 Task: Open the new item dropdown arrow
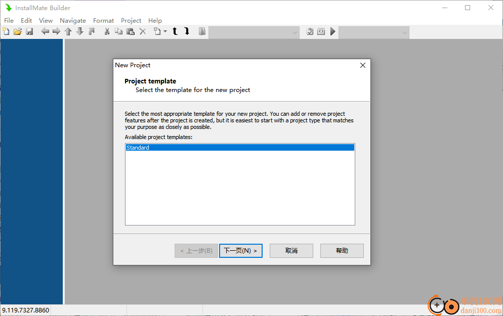[165, 31]
